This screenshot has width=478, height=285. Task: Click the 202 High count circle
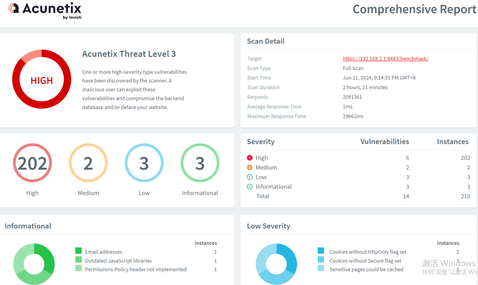[x=32, y=163]
